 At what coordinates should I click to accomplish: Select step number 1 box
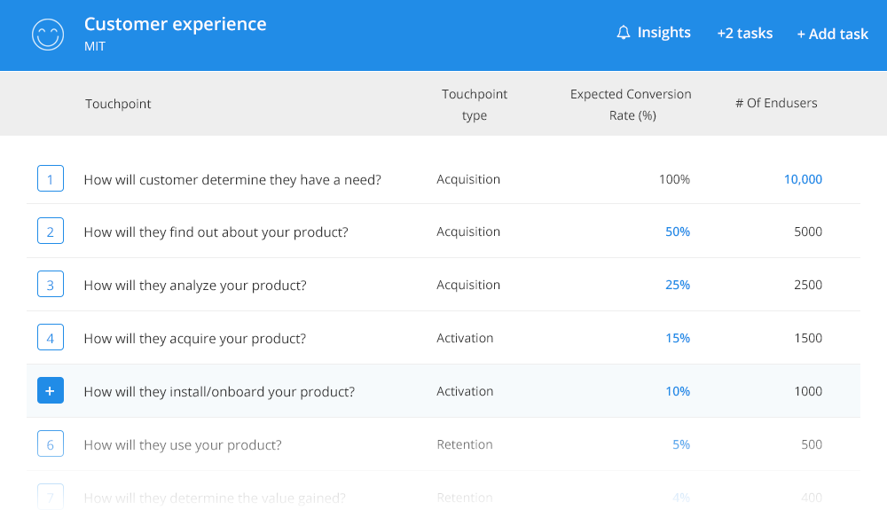(x=50, y=179)
